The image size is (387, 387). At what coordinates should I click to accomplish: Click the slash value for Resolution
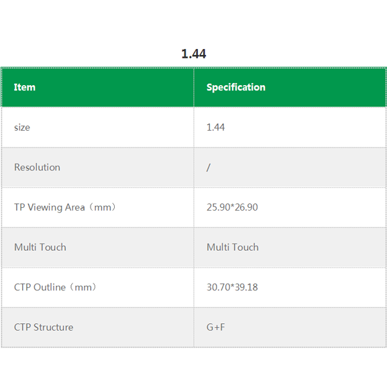(209, 168)
